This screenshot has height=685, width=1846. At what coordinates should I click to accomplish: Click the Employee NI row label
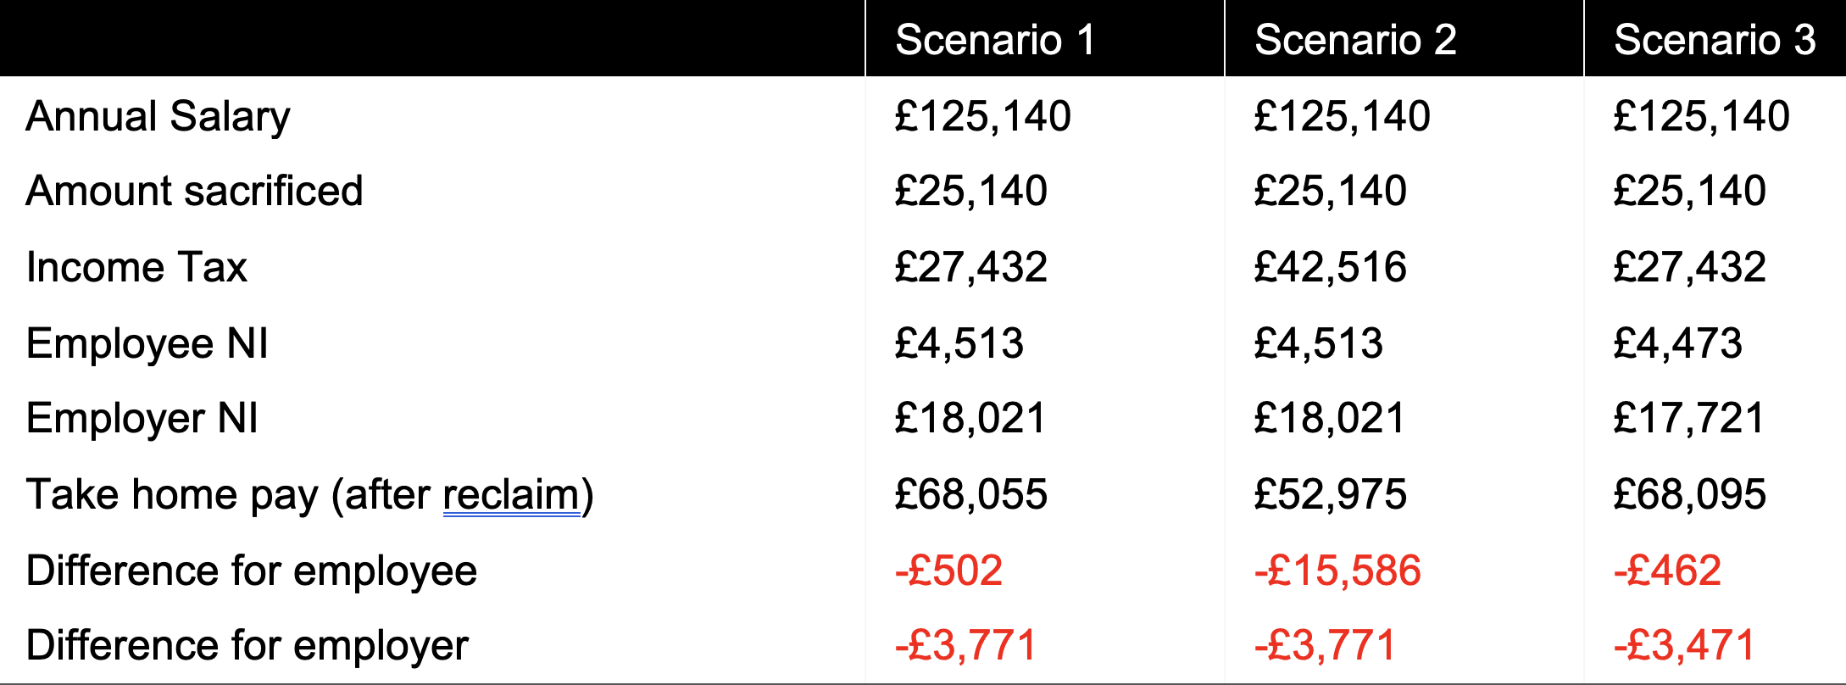coord(147,344)
